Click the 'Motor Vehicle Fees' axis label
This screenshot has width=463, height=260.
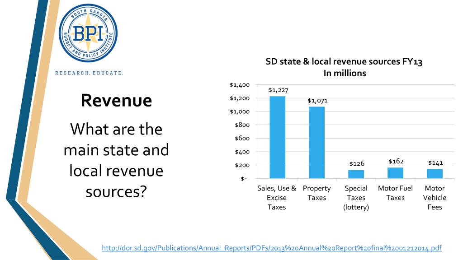435,198
